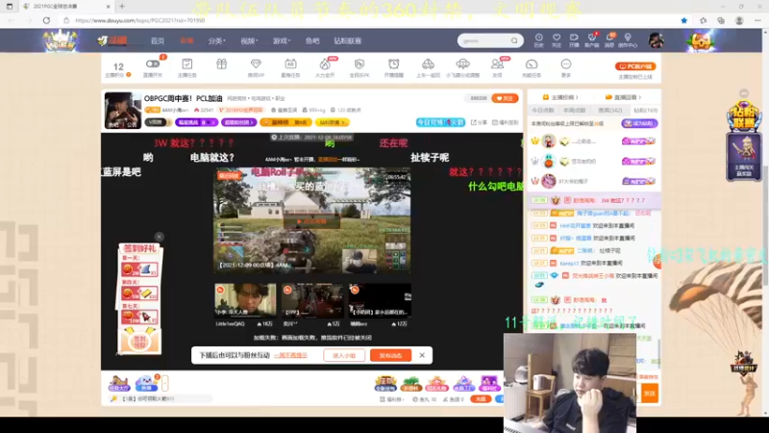Open the UFO 小飞碟 icon
This screenshot has height=433, width=769.
coord(462,64)
